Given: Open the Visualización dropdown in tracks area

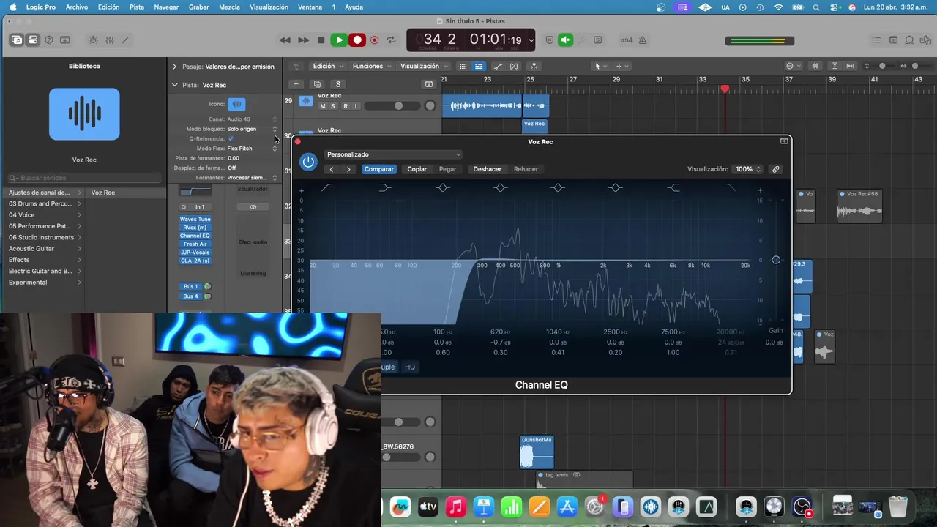Looking at the screenshot, I should (424, 66).
